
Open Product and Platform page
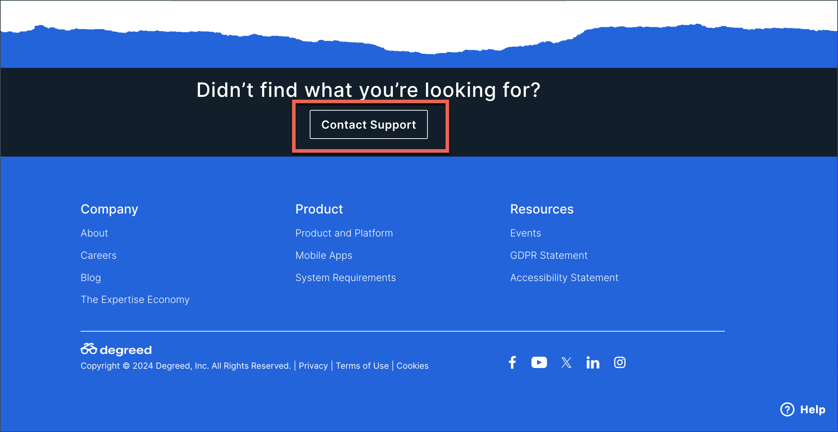tap(344, 233)
